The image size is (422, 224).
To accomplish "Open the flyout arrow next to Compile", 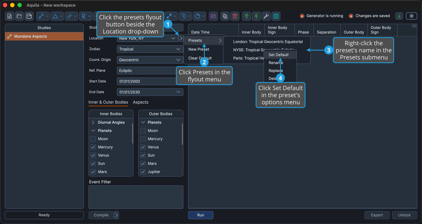I will click(116, 215).
